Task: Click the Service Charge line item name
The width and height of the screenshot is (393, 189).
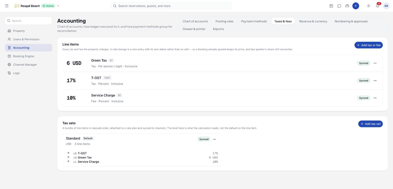Action: (103, 95)
